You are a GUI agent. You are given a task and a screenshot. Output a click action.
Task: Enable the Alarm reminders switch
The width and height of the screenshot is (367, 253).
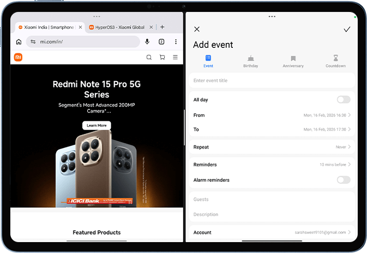coord(343,180)
